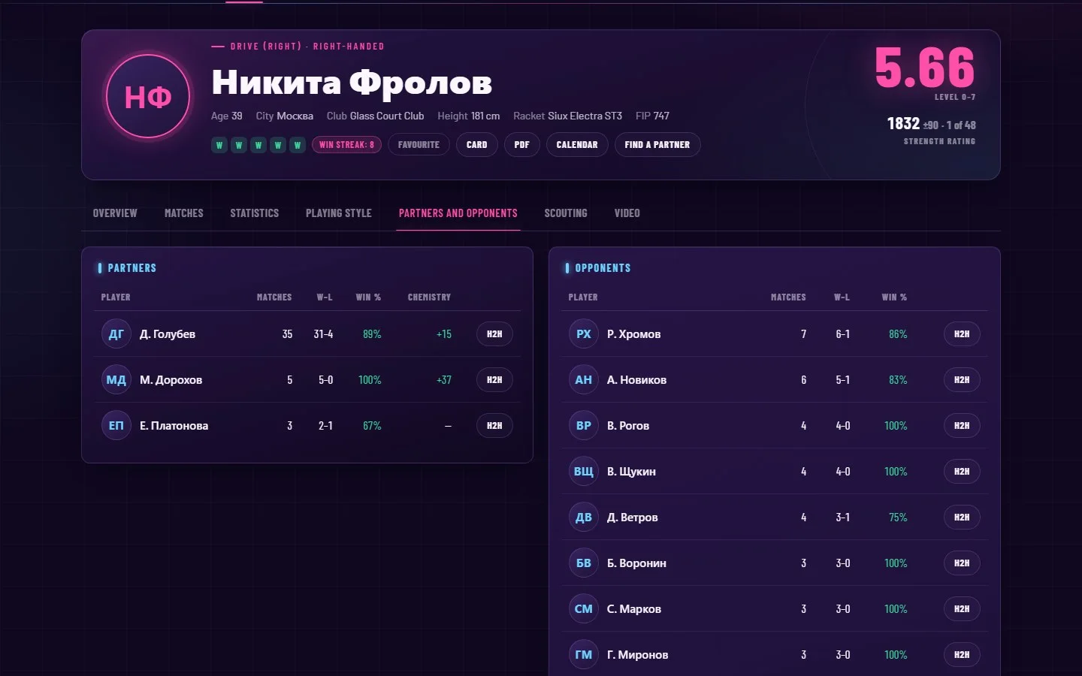This screenshot has width=1082, height=676.
Task: Open H2H for А. Новиков
Action: coord(962,380)
